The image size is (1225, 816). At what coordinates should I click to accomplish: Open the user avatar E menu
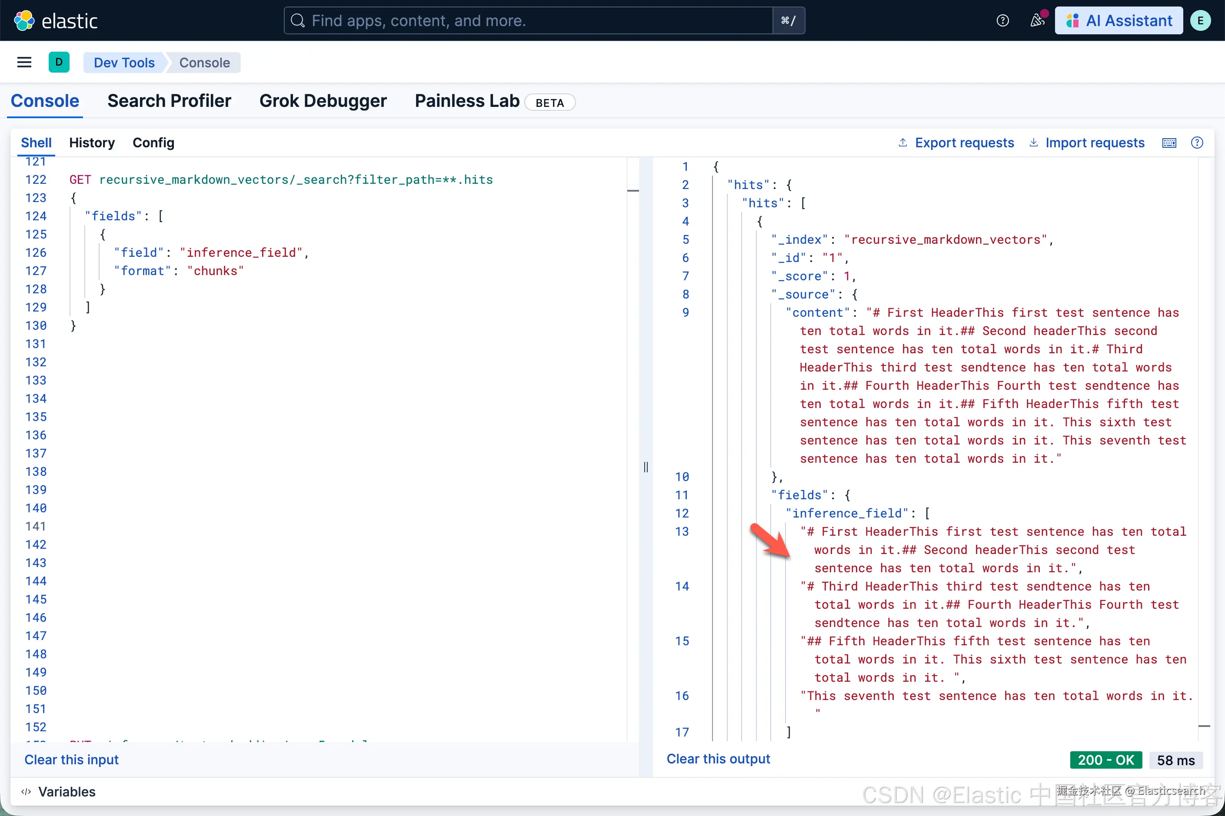coord(1200,21)
